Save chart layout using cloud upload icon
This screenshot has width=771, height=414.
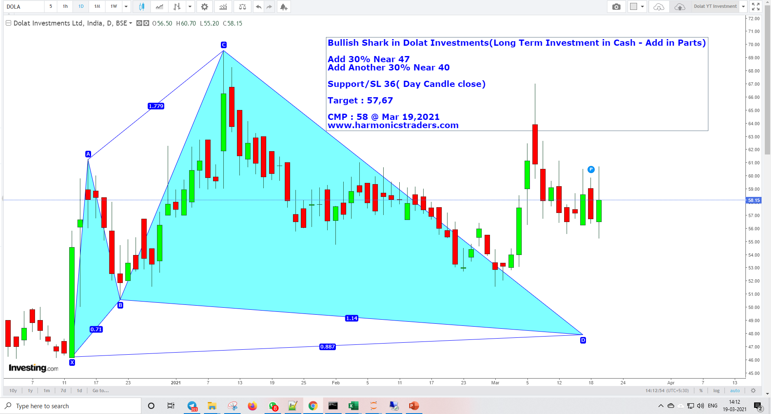[x=680, y=7]
